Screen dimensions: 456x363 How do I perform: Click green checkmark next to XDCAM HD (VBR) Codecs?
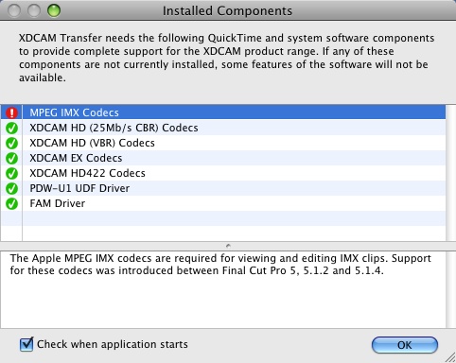coord(11,143)
